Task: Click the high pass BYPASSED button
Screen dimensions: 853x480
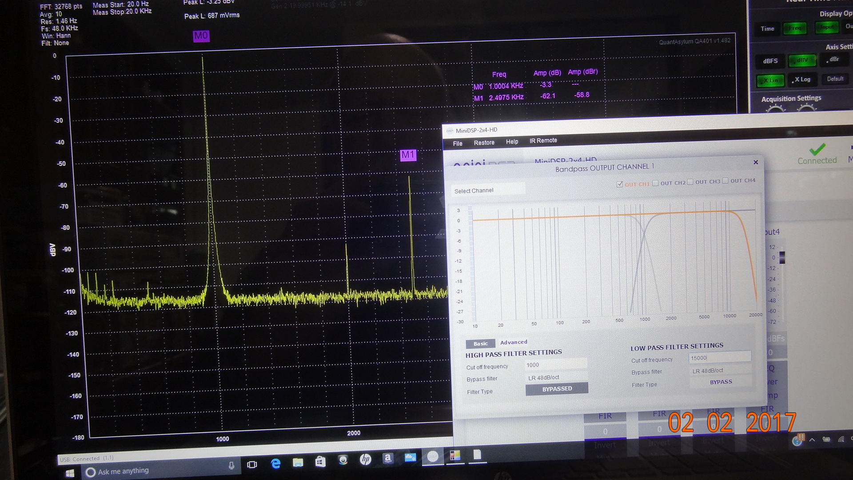Action: click(x=557, y=389)
